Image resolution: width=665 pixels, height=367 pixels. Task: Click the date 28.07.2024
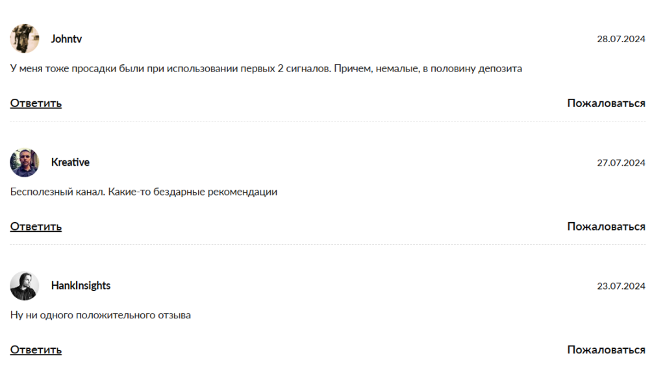coord(621,39)
